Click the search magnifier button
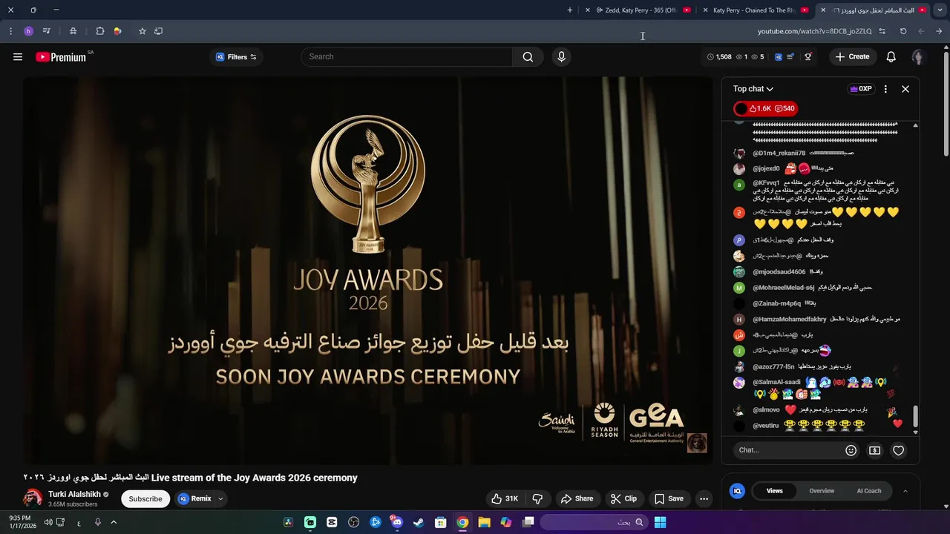 pyautogui.click(x=528, y=57)
